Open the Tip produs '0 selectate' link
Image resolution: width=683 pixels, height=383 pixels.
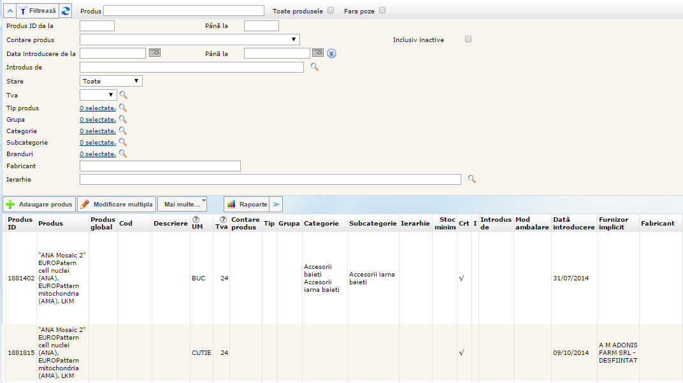point(97,108)
